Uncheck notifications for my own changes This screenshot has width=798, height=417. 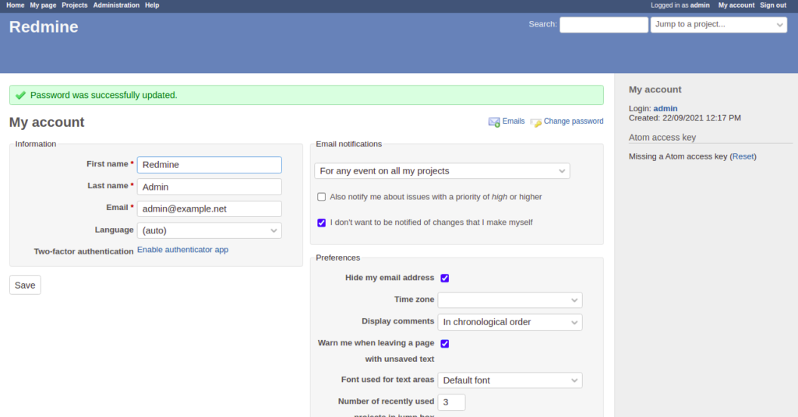[321, 223]
